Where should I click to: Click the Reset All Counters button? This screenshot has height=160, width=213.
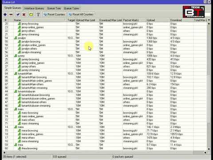(81, 15)
